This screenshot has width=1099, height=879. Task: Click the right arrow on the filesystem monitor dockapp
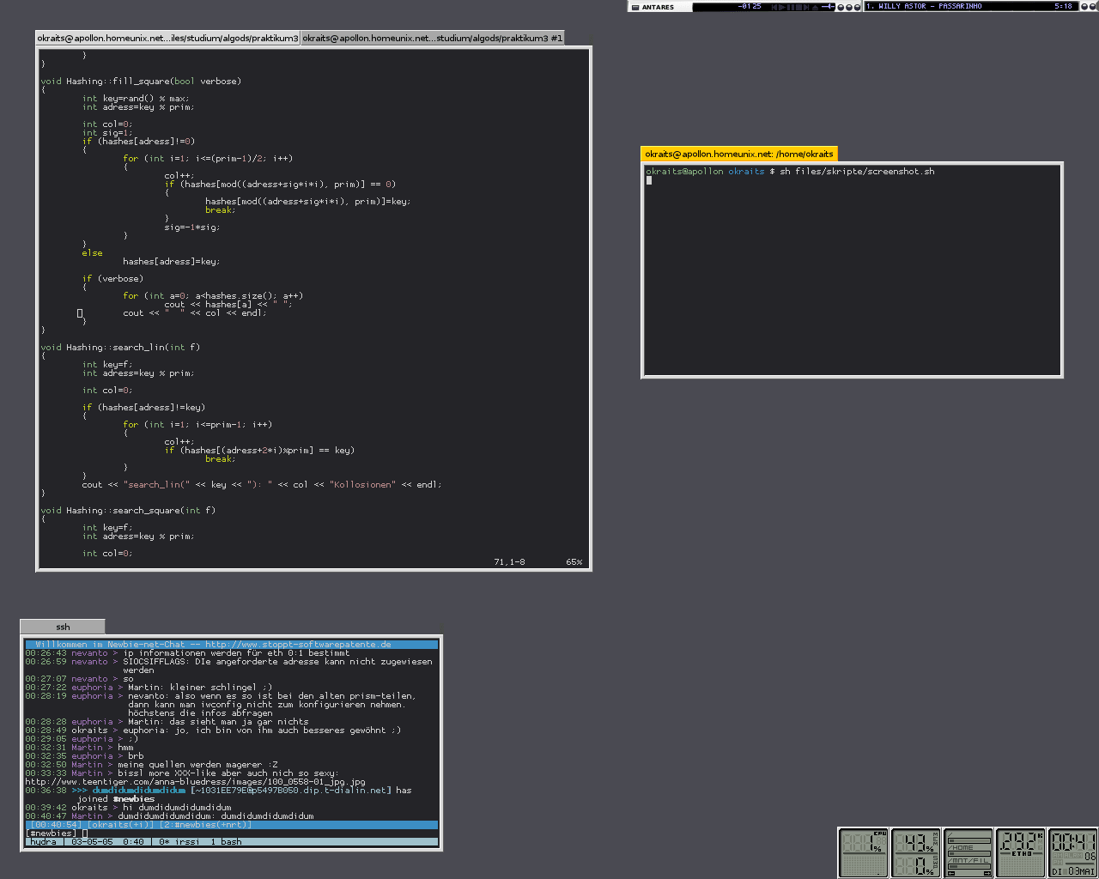pyautogui.click(x=987, y=873)
